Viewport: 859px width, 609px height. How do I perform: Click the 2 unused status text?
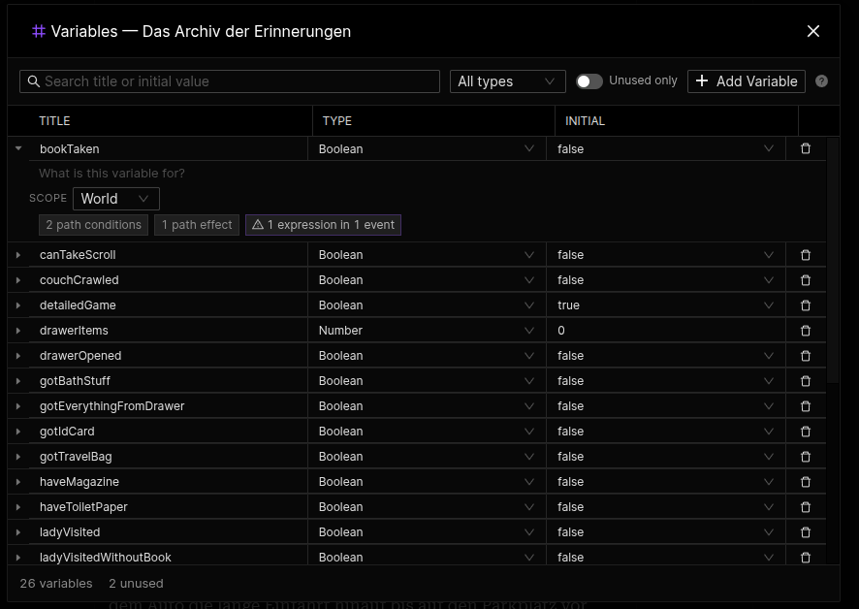click(136, 583)
